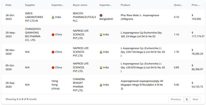Click the China flag in the 25-May-2023 row

point(53,34)
